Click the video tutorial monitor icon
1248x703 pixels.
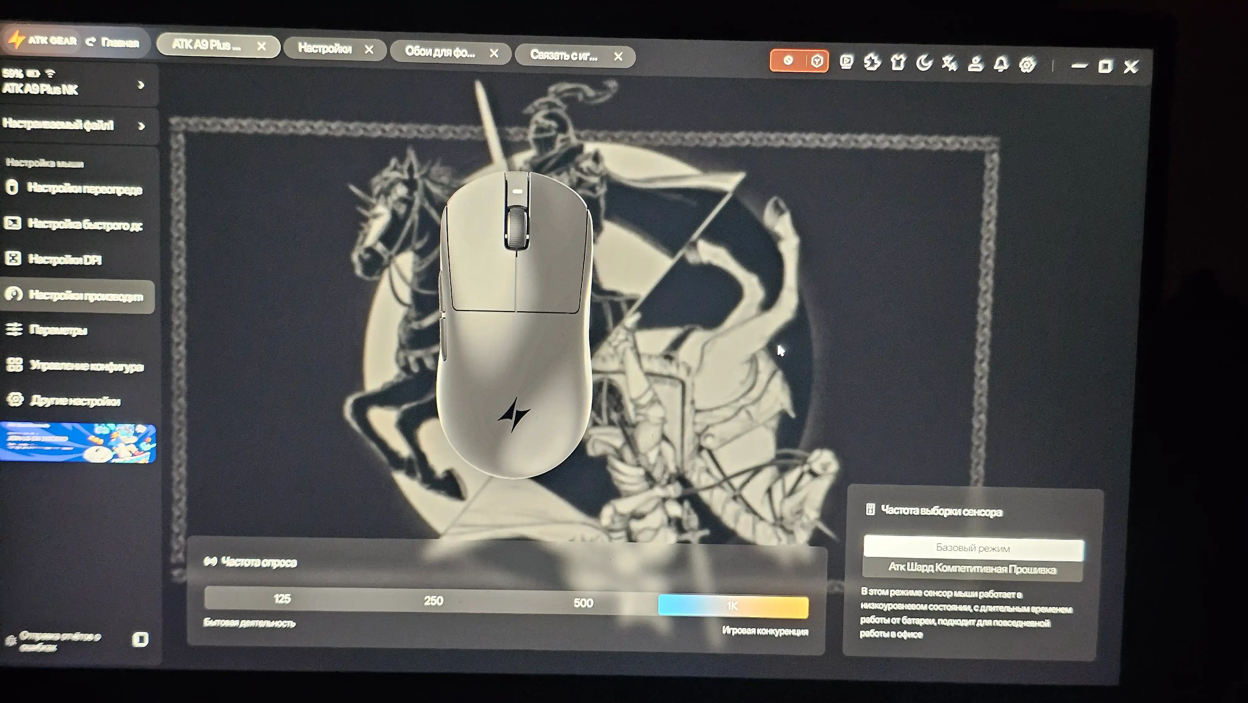click(x=846, y=61)
